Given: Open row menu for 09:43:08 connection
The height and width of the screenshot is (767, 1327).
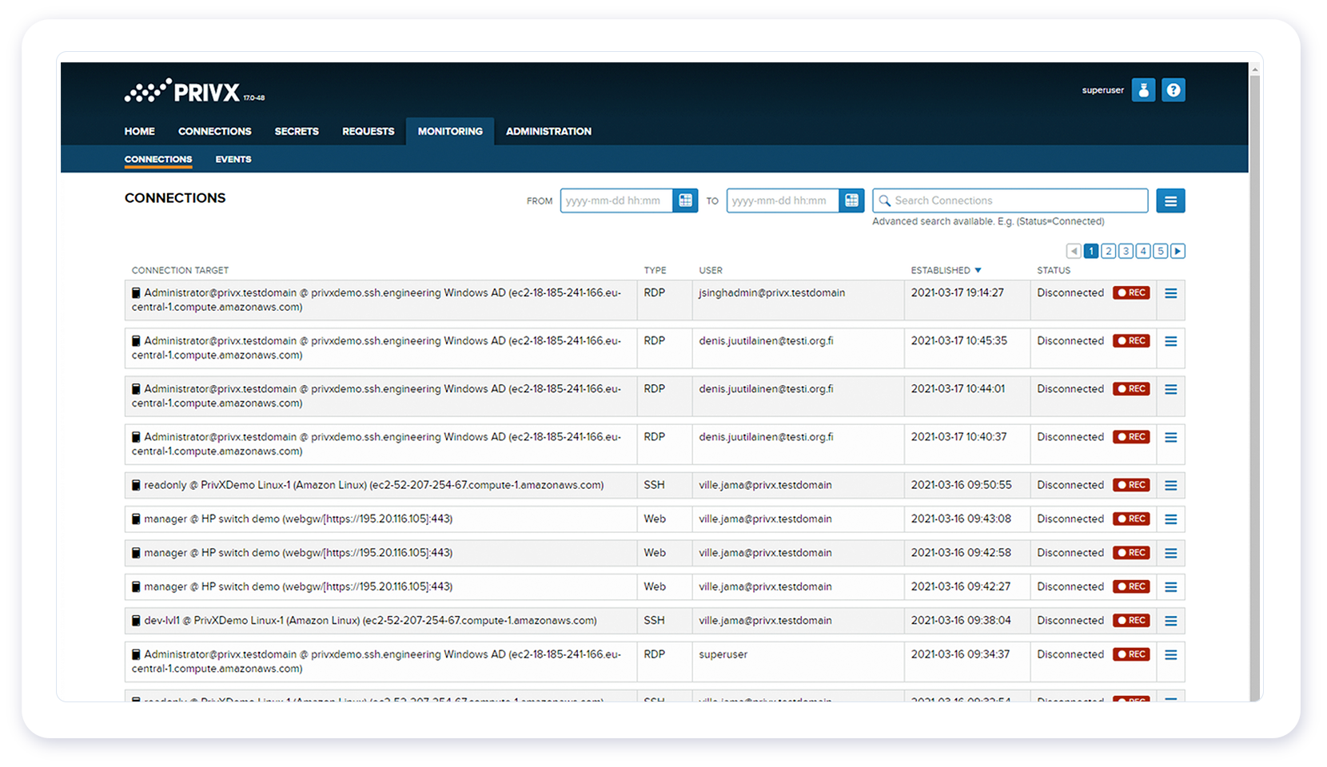Looking at the screenshot, I should pyautogui.click(x=1171, y=519).
